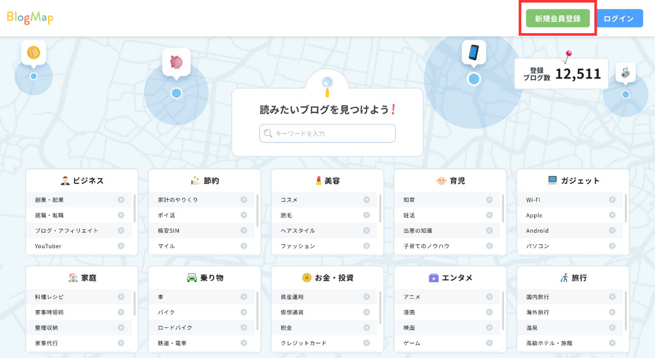Viewport: 655px width, 358px height.
Task: Select 出産の知識 row
Action: click(448, 230)
